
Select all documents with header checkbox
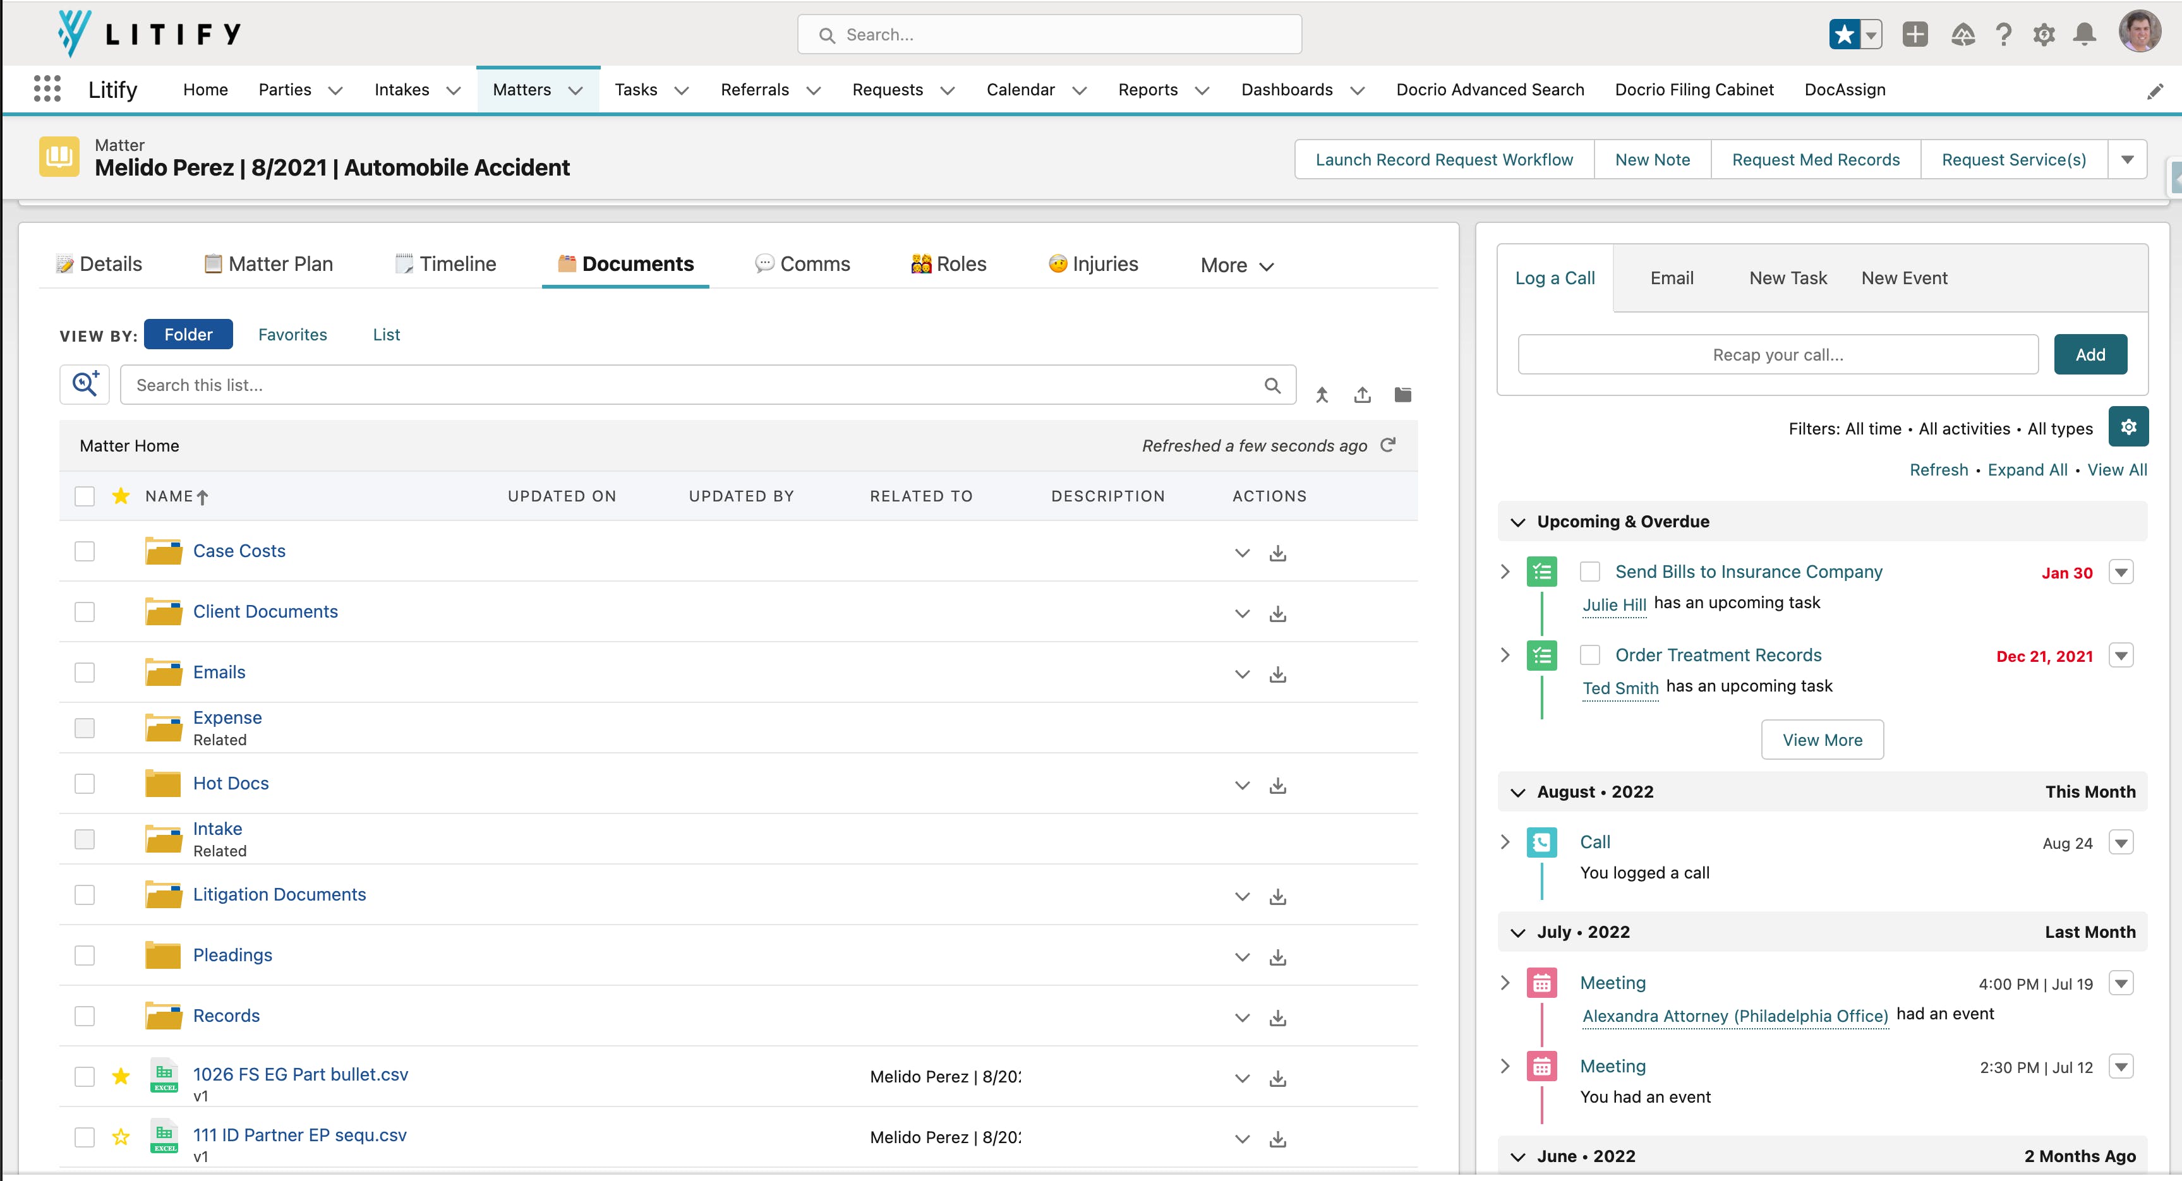(85, 496)
